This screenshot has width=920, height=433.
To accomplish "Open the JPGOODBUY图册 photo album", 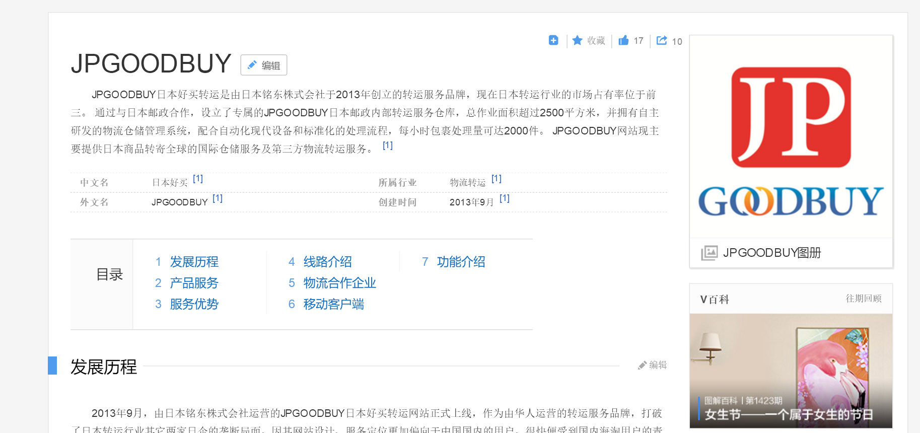I will point(772,253).
